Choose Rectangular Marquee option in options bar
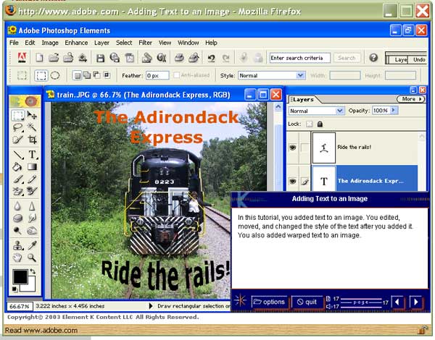Image resolution: width=435 pixels, height=340 pixels. point(41,75)
